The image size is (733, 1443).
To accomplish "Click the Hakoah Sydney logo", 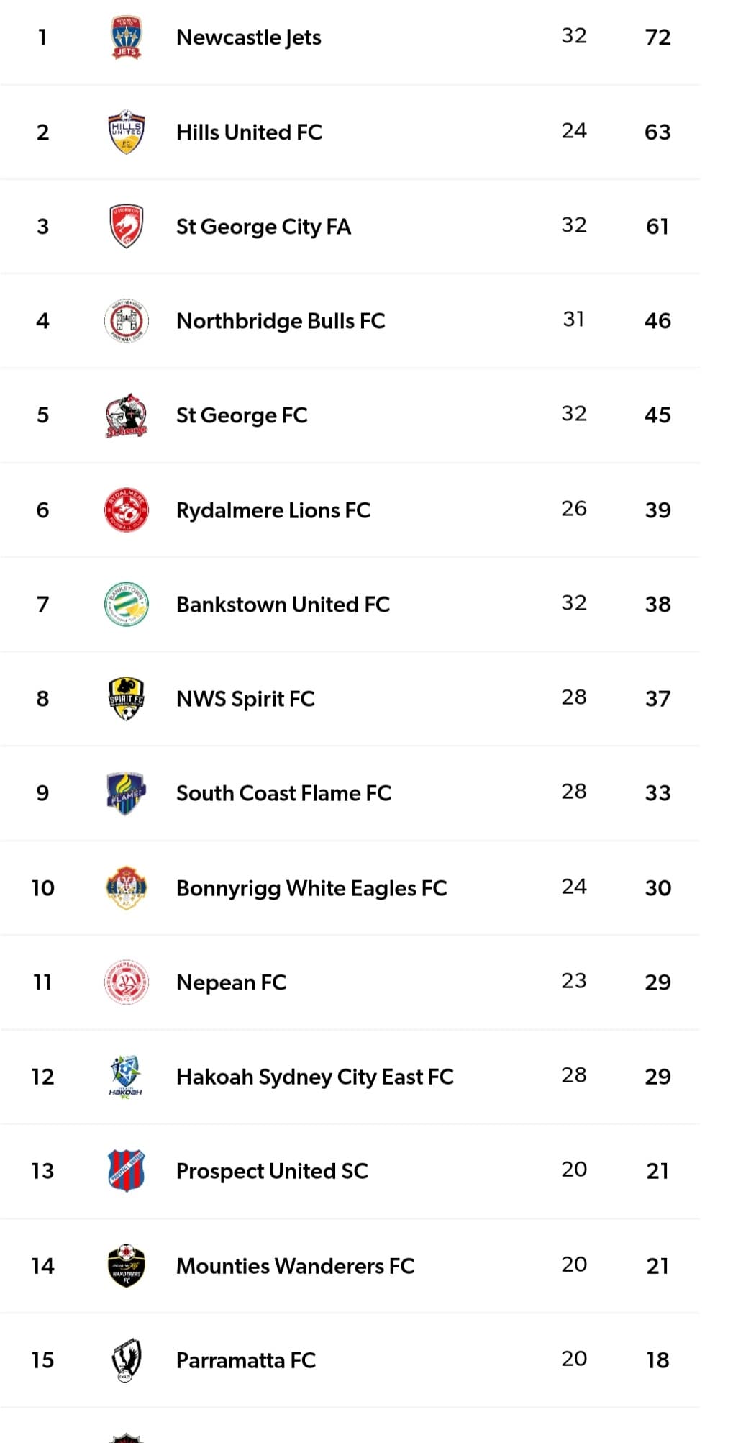I will [x=126, y=1077].
